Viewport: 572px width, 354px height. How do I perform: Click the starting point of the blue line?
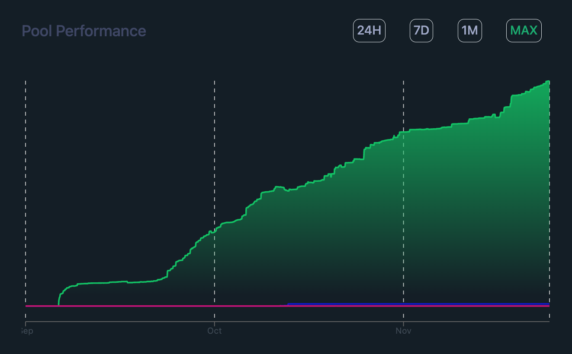point(289,304)
